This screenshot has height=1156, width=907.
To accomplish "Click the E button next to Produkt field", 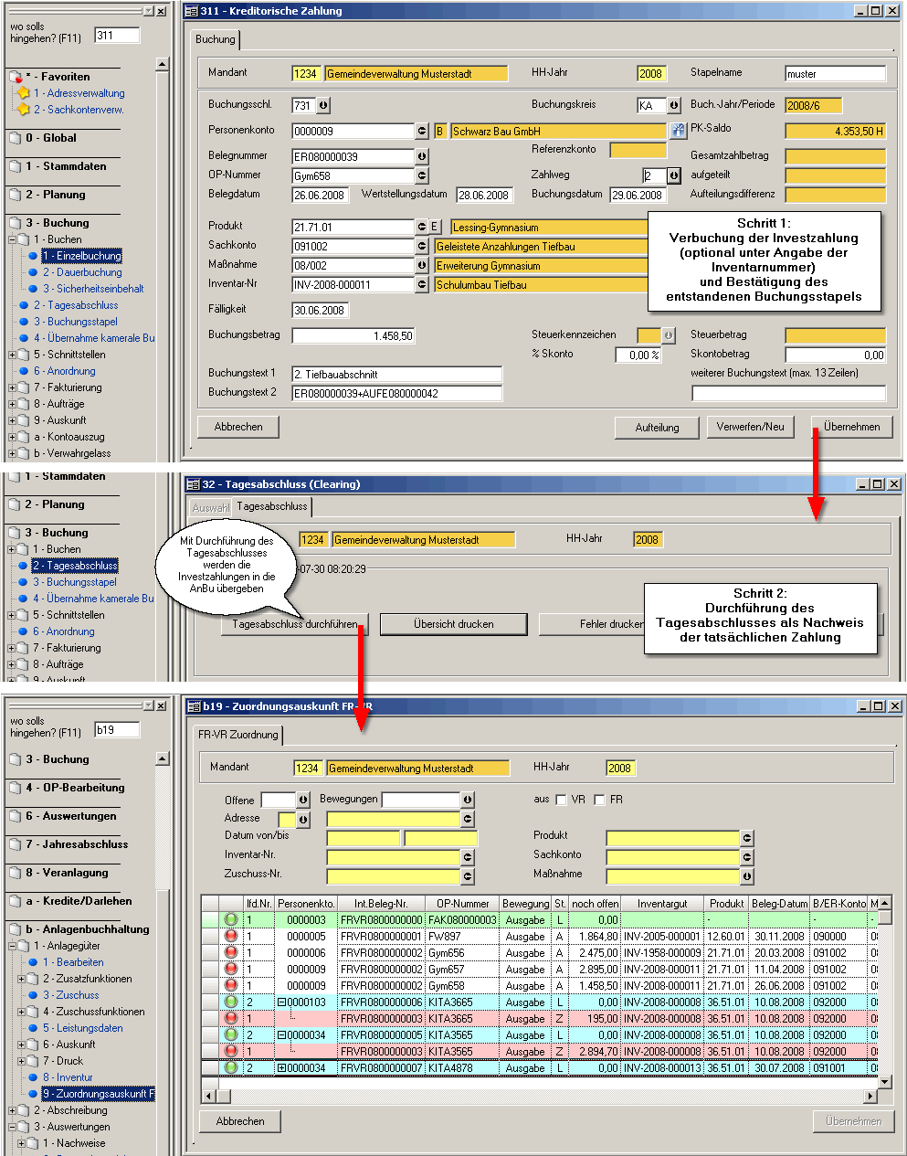I will pos(435,227).
